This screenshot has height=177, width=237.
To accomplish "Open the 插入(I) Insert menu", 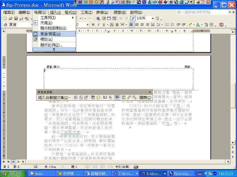I will [x=55, y=12].
